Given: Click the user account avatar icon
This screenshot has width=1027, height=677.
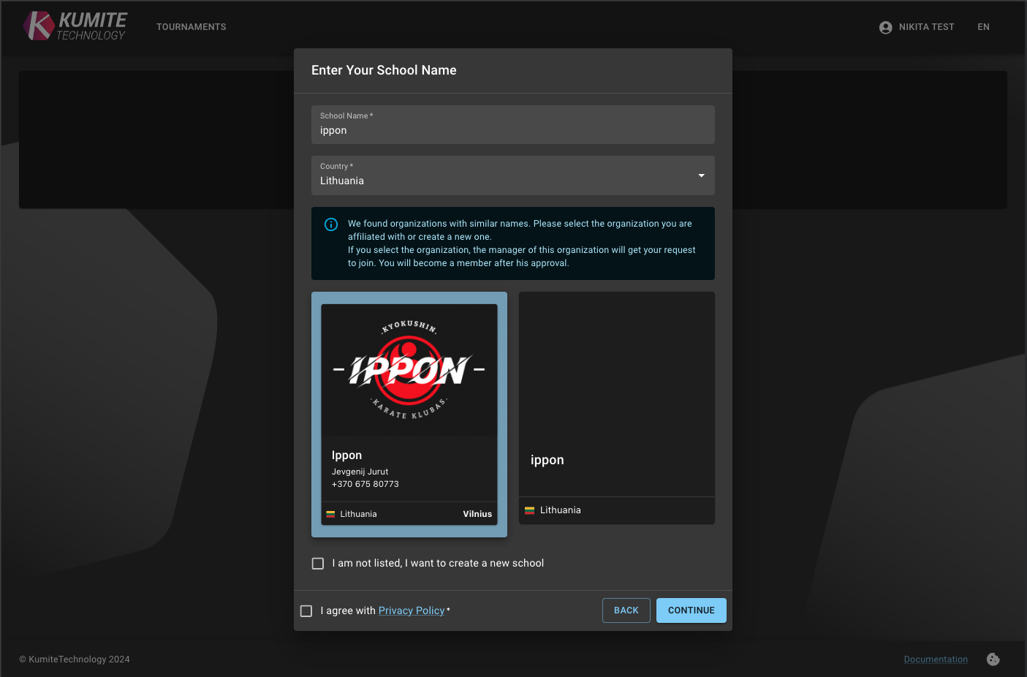Looking at the screenshot, I should point(885,27).
